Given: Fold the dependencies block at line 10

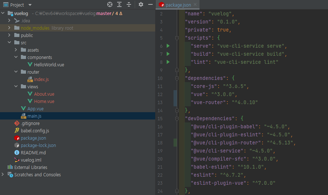Looking at the screenshot, I should pos(177,78).
